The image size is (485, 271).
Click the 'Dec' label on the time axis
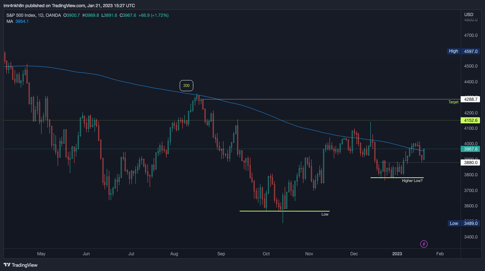coord(354,254)
